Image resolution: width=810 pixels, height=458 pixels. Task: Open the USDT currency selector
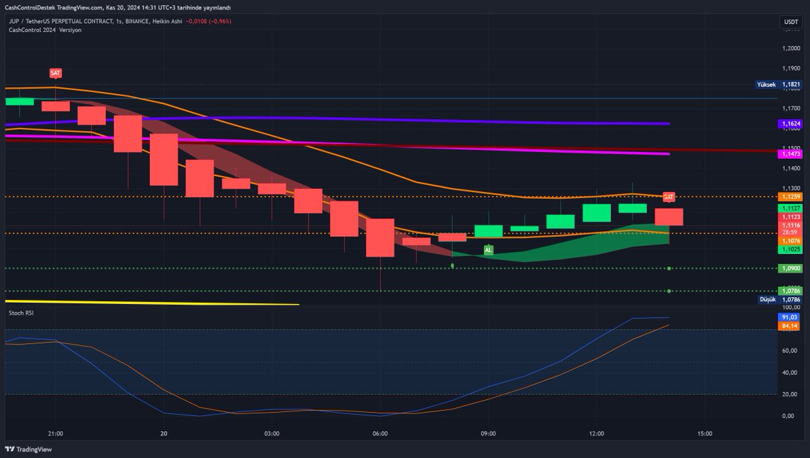pyautogui.click(x=790, y=22)
